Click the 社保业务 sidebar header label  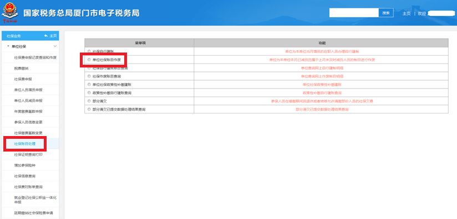pyautogui.click(x=14, y=36)
